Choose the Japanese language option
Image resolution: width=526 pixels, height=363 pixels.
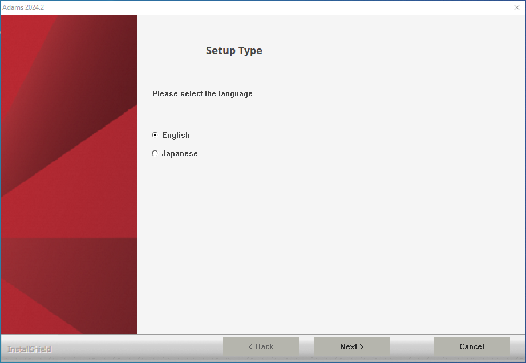(155, 153)
